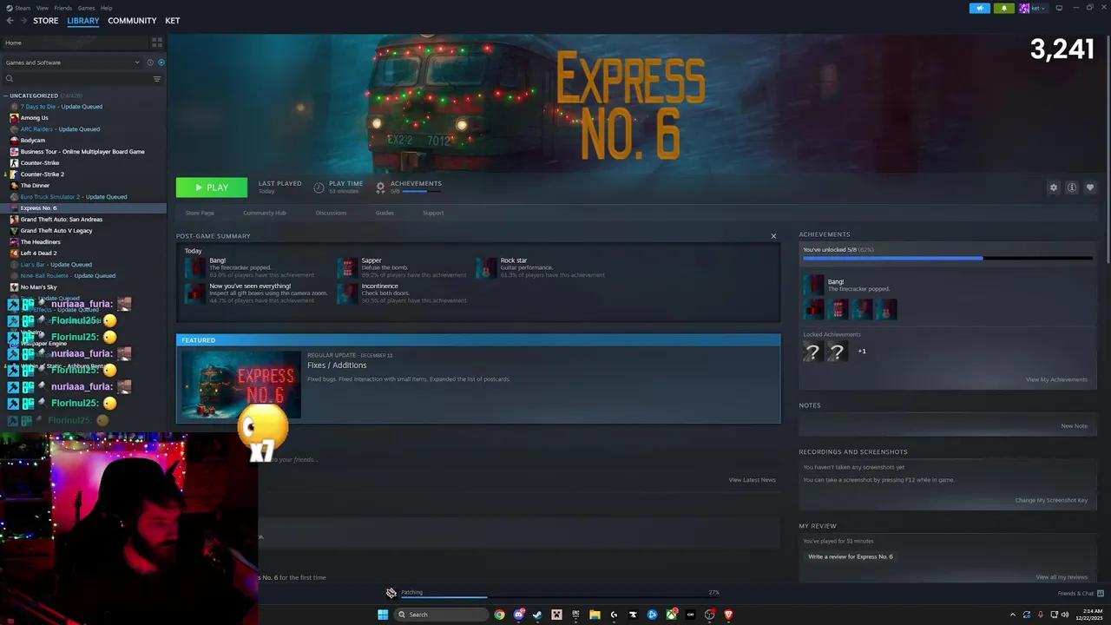Open the ket account dropdown
Image resolution: width=1111 pixels, height=625 pixels.
(1033, 8)
